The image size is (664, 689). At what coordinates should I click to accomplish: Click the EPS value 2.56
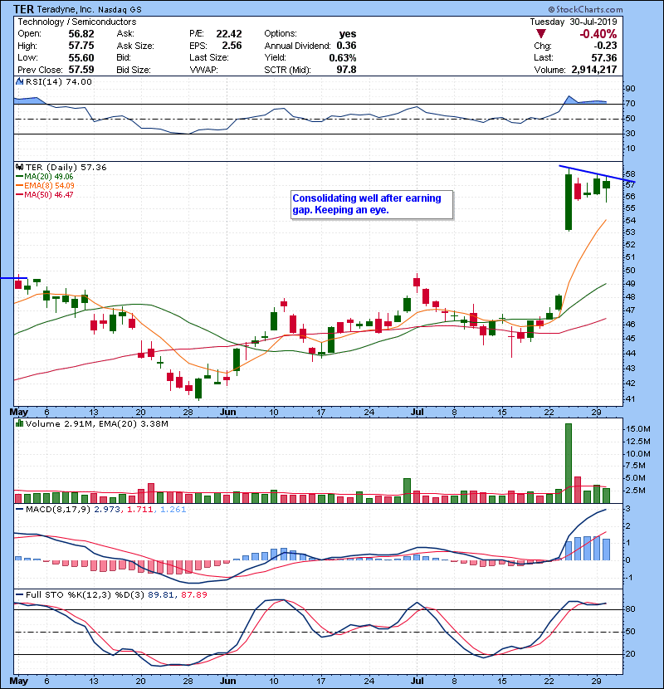pyautogui.click(x=232, y=46)
